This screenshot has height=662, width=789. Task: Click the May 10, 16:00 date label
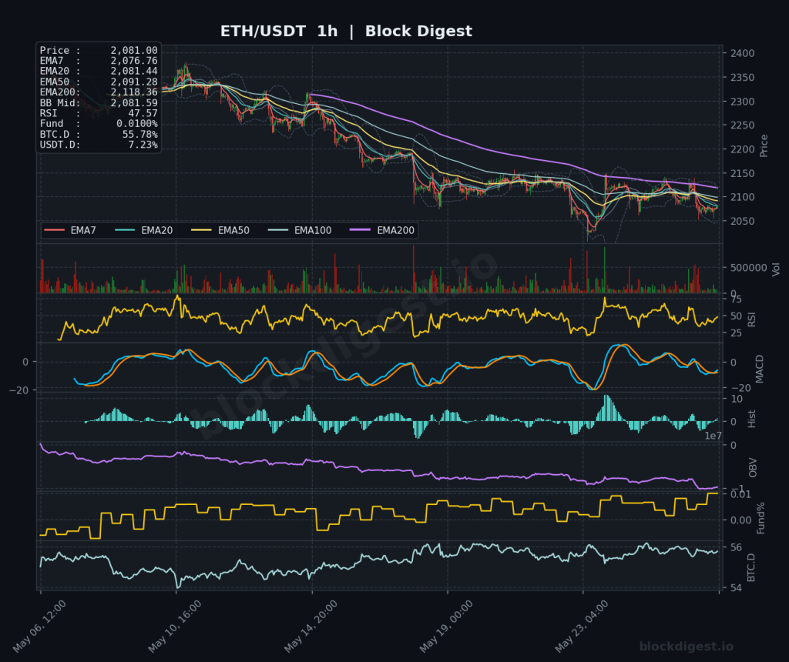pos(175,627)
